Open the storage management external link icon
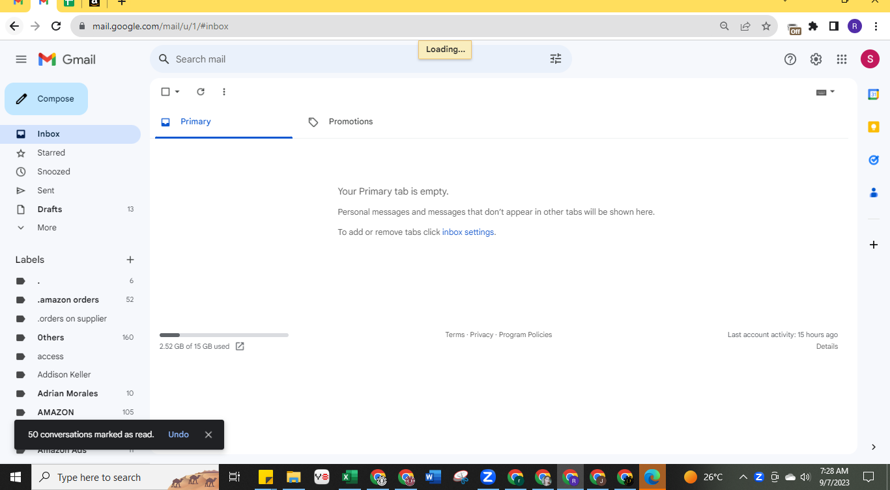The width and height of the screenshot is (890, 490). [x=240, y=346]
